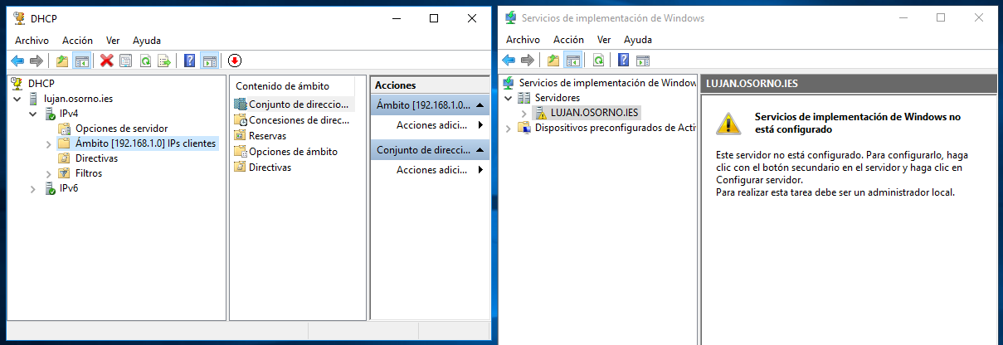Open Properties icon in DHCP toolbar
The height and width of the screenshot is (345, 1003).
(125, 61)
